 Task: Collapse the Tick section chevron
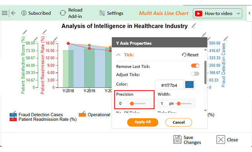coord(118,55)
